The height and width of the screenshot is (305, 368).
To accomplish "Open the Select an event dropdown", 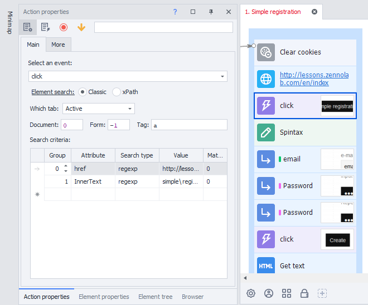I will tap(222, 76).
